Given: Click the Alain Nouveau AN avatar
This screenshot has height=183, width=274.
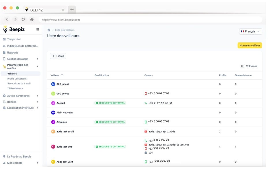Looking at the screenshot, I should coord(53,112).
